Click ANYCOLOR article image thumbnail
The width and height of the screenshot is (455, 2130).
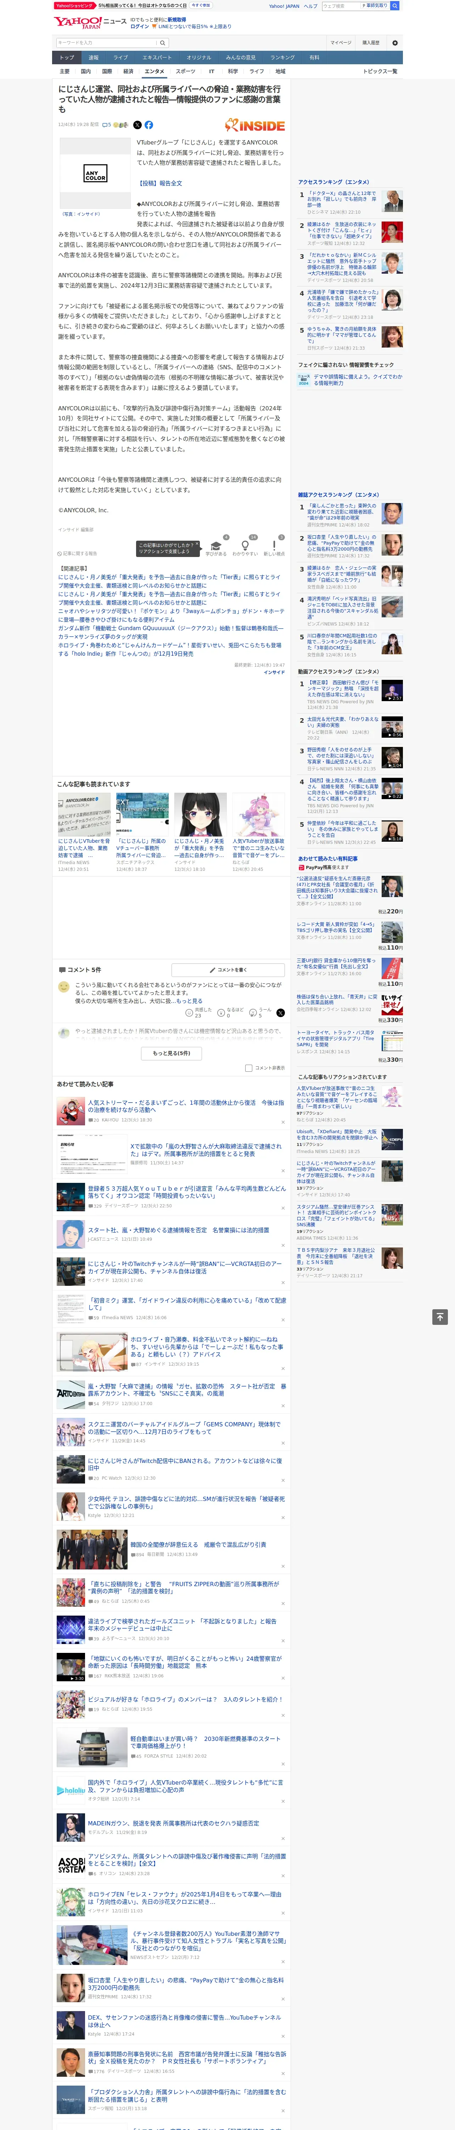(x=95, y=173)
